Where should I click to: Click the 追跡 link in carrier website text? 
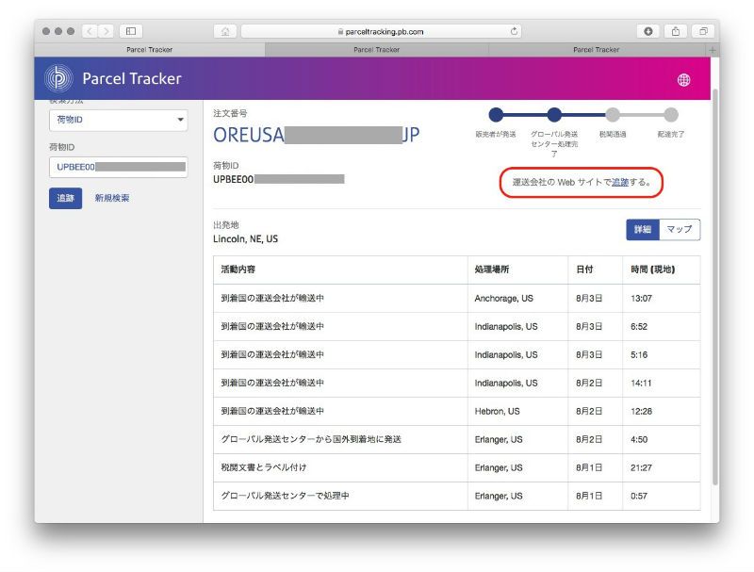tap(620, 182)
